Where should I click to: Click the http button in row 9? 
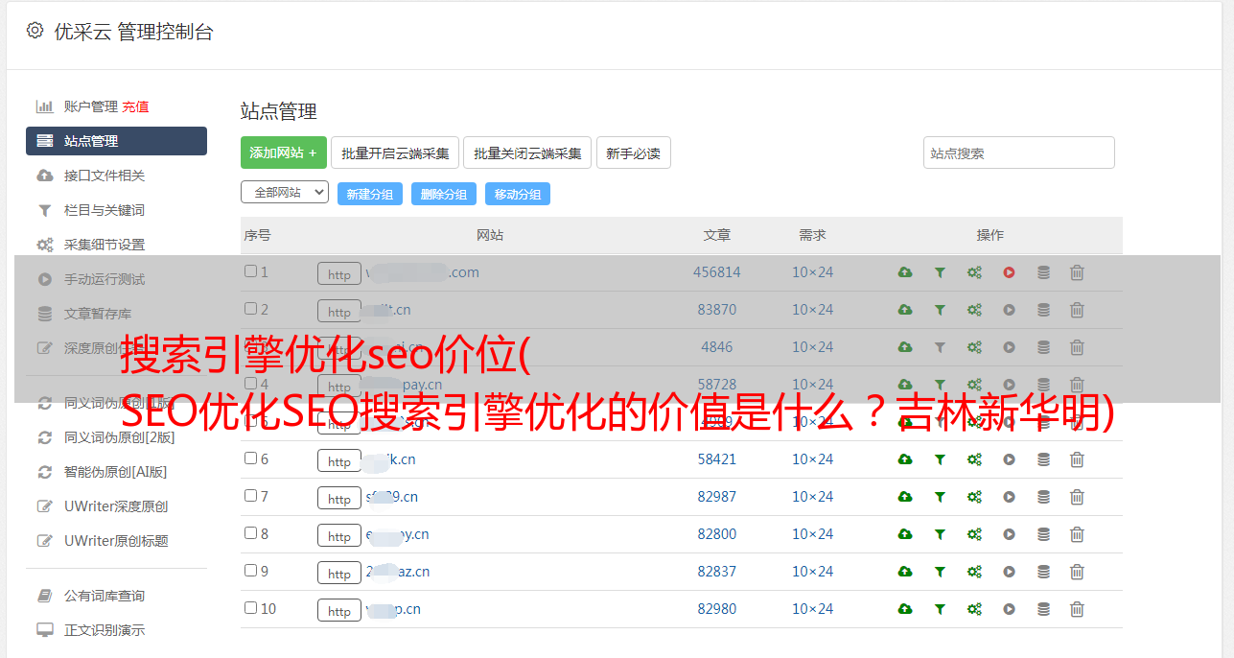pyautogui.click(x=339, y=574)
